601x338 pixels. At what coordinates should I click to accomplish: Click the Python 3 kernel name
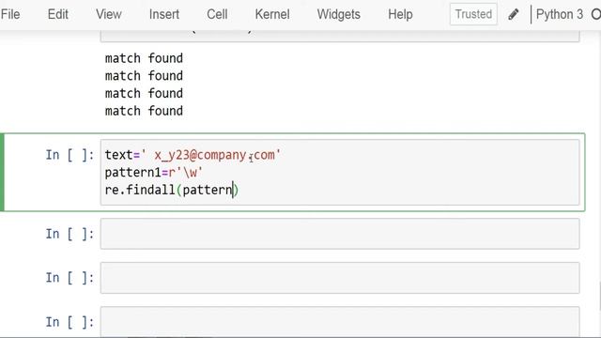coord(560,15)
